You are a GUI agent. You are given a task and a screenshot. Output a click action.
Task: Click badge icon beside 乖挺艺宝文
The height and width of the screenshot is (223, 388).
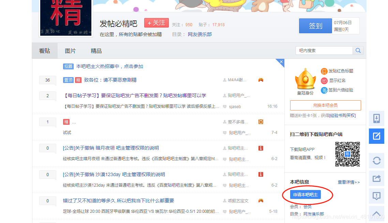pyautogui.click(x=260, y=201)
